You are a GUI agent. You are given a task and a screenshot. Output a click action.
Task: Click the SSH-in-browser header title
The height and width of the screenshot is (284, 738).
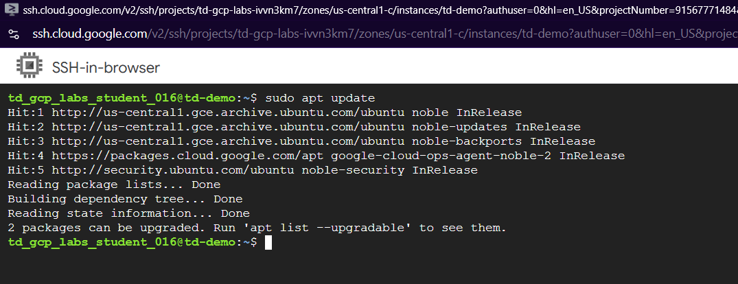106,68
